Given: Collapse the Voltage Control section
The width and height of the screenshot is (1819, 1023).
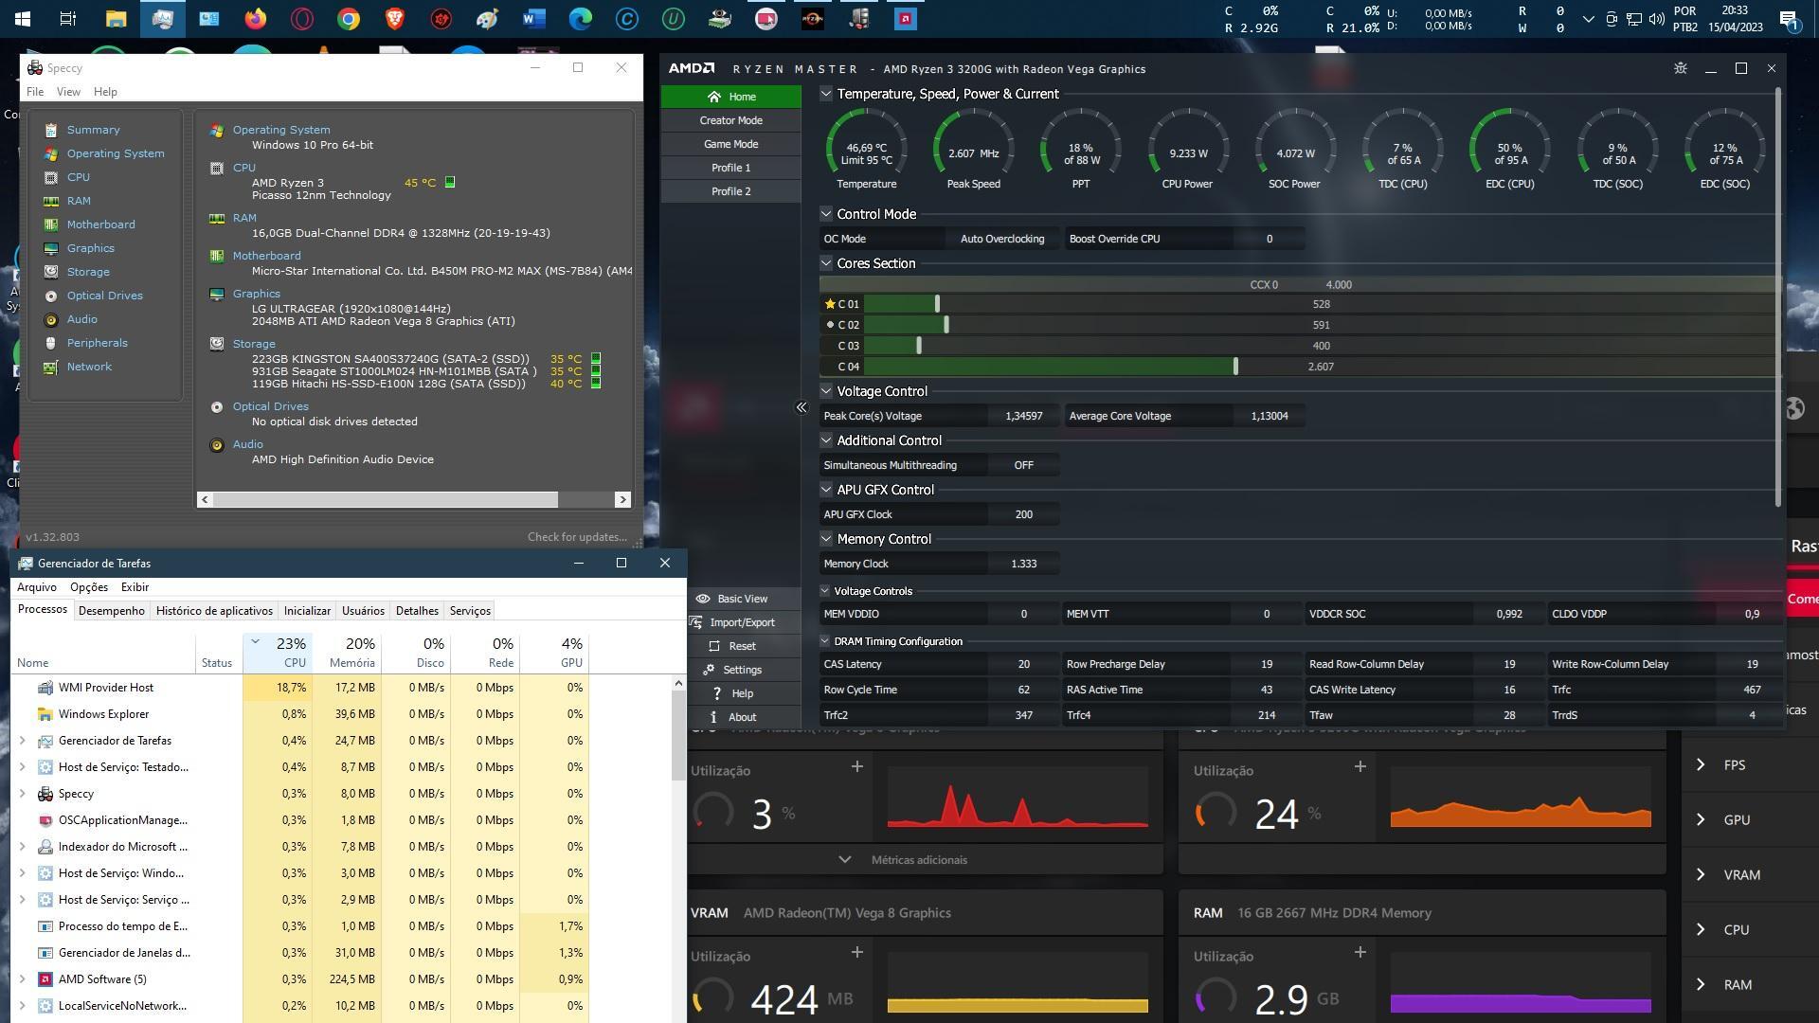Looking at the screenshot, I should pos(826,391).
